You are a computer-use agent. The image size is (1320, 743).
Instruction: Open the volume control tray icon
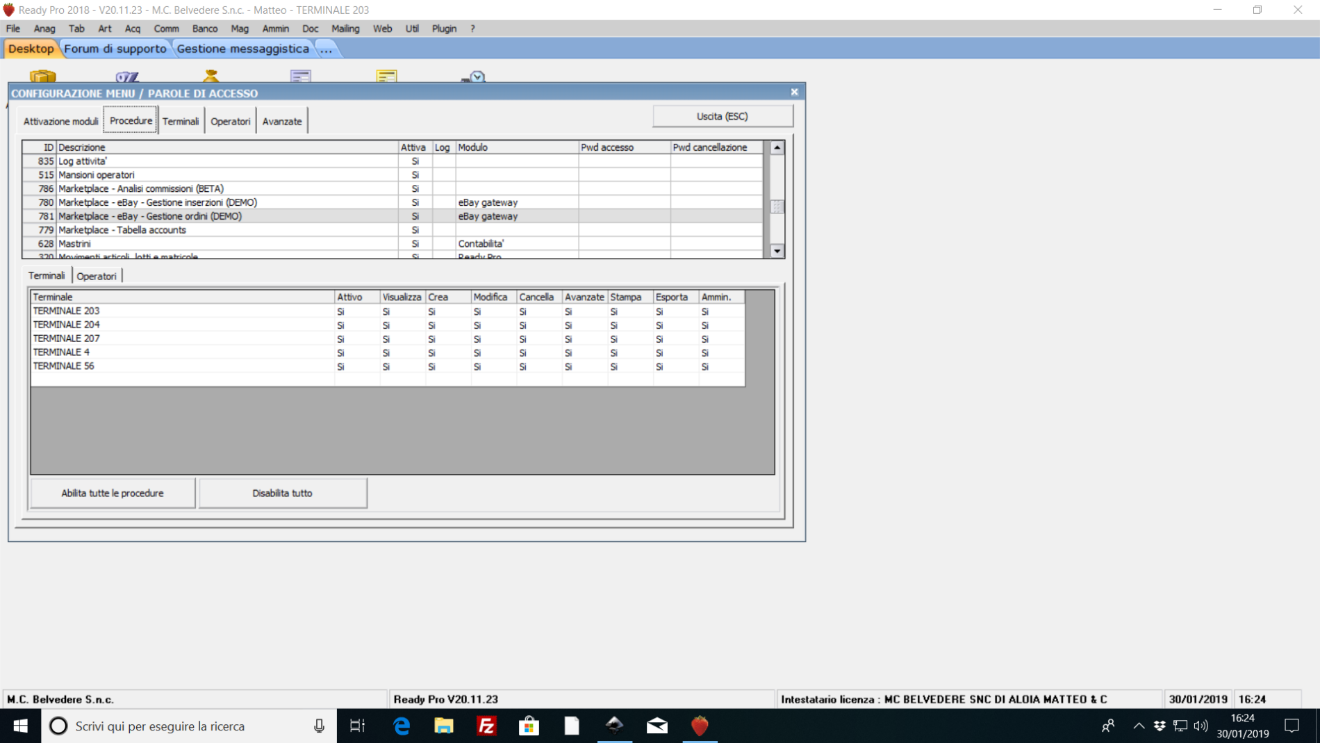click(x=1201, y=726)
